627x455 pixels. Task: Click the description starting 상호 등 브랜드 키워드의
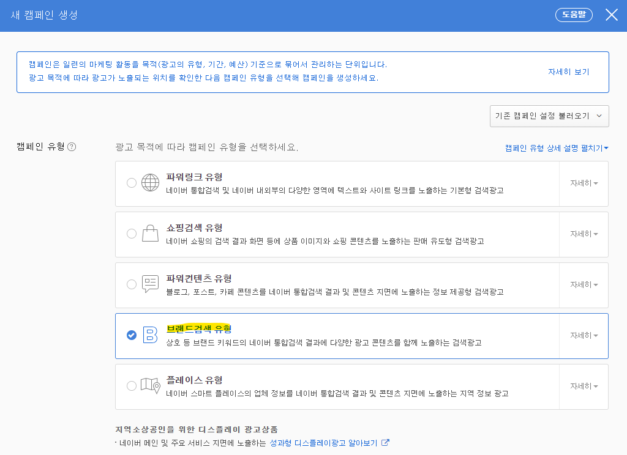[x=324, y=342]
